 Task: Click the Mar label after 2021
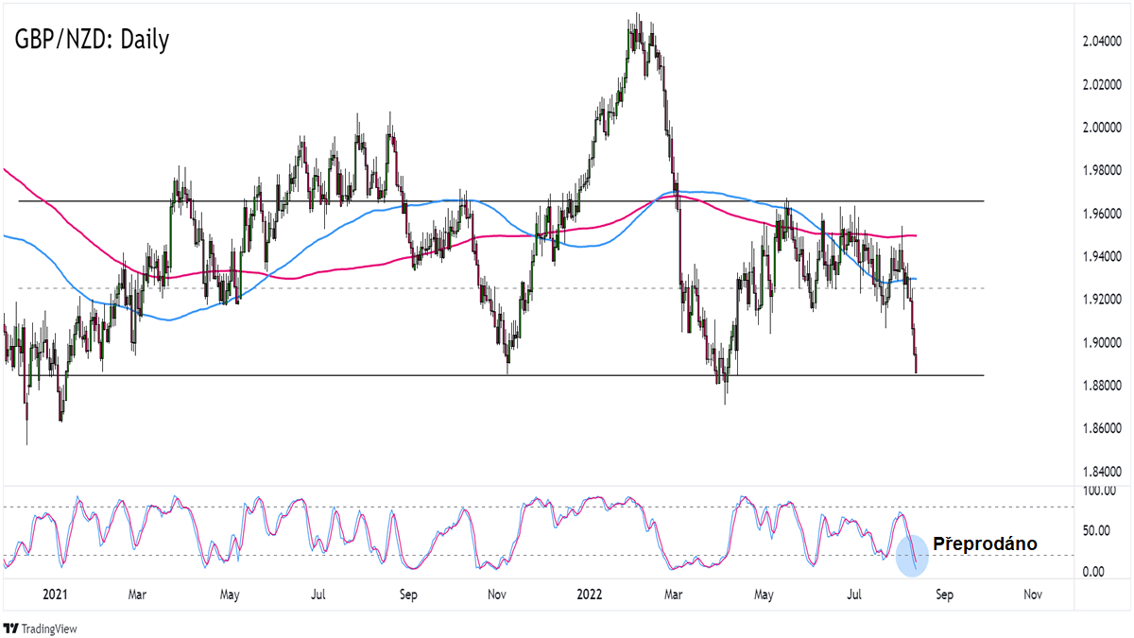(x=137, y=595)
